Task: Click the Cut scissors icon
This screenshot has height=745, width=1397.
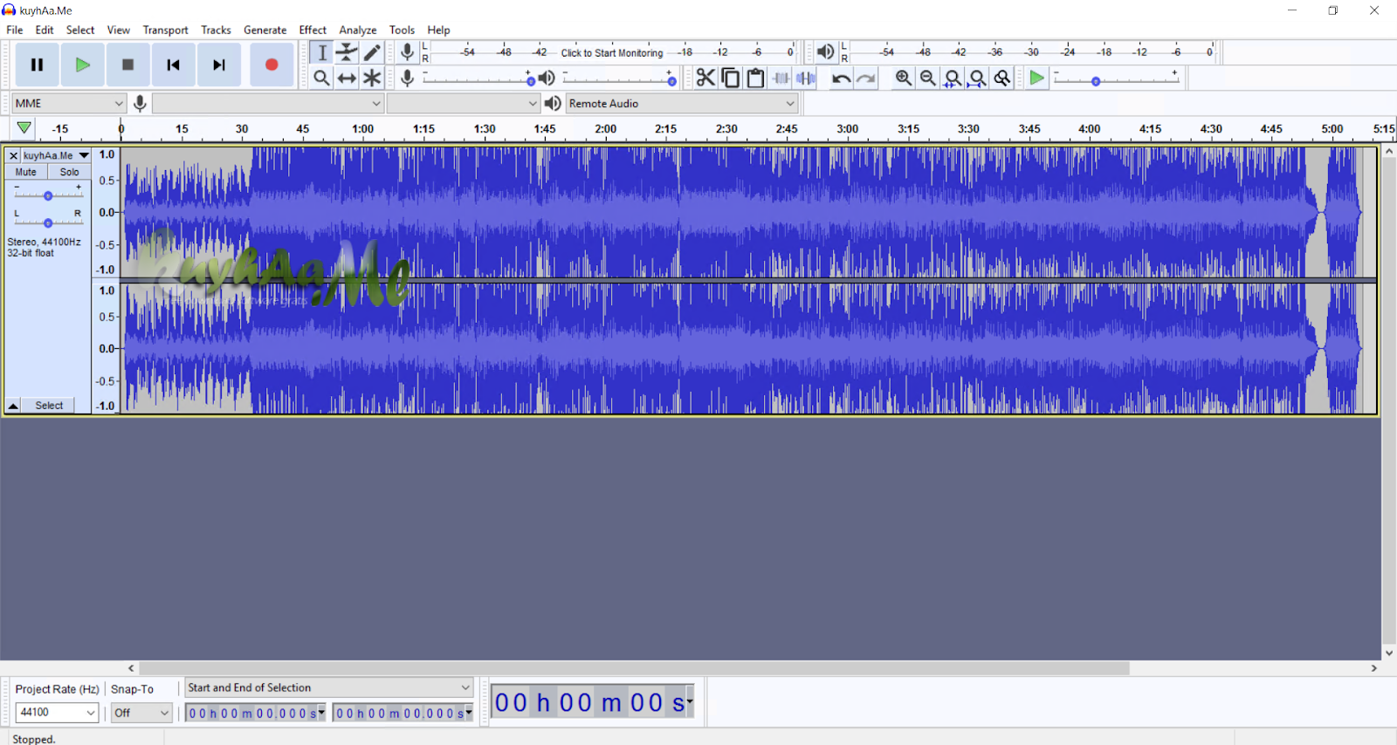Action: click(705, 78)
